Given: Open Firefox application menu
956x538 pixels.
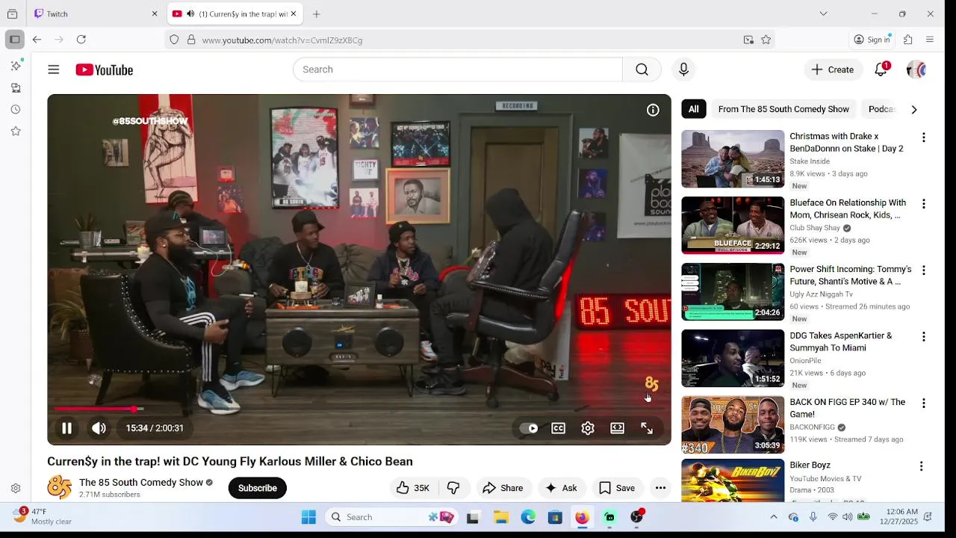Looking at the screenshot, I should pos(930,40).
